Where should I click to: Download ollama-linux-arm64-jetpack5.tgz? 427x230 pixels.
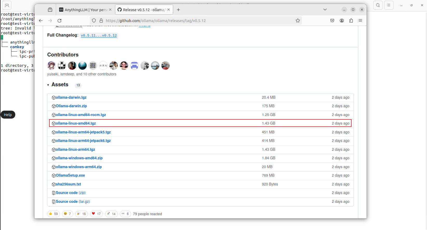coord(83,132)
